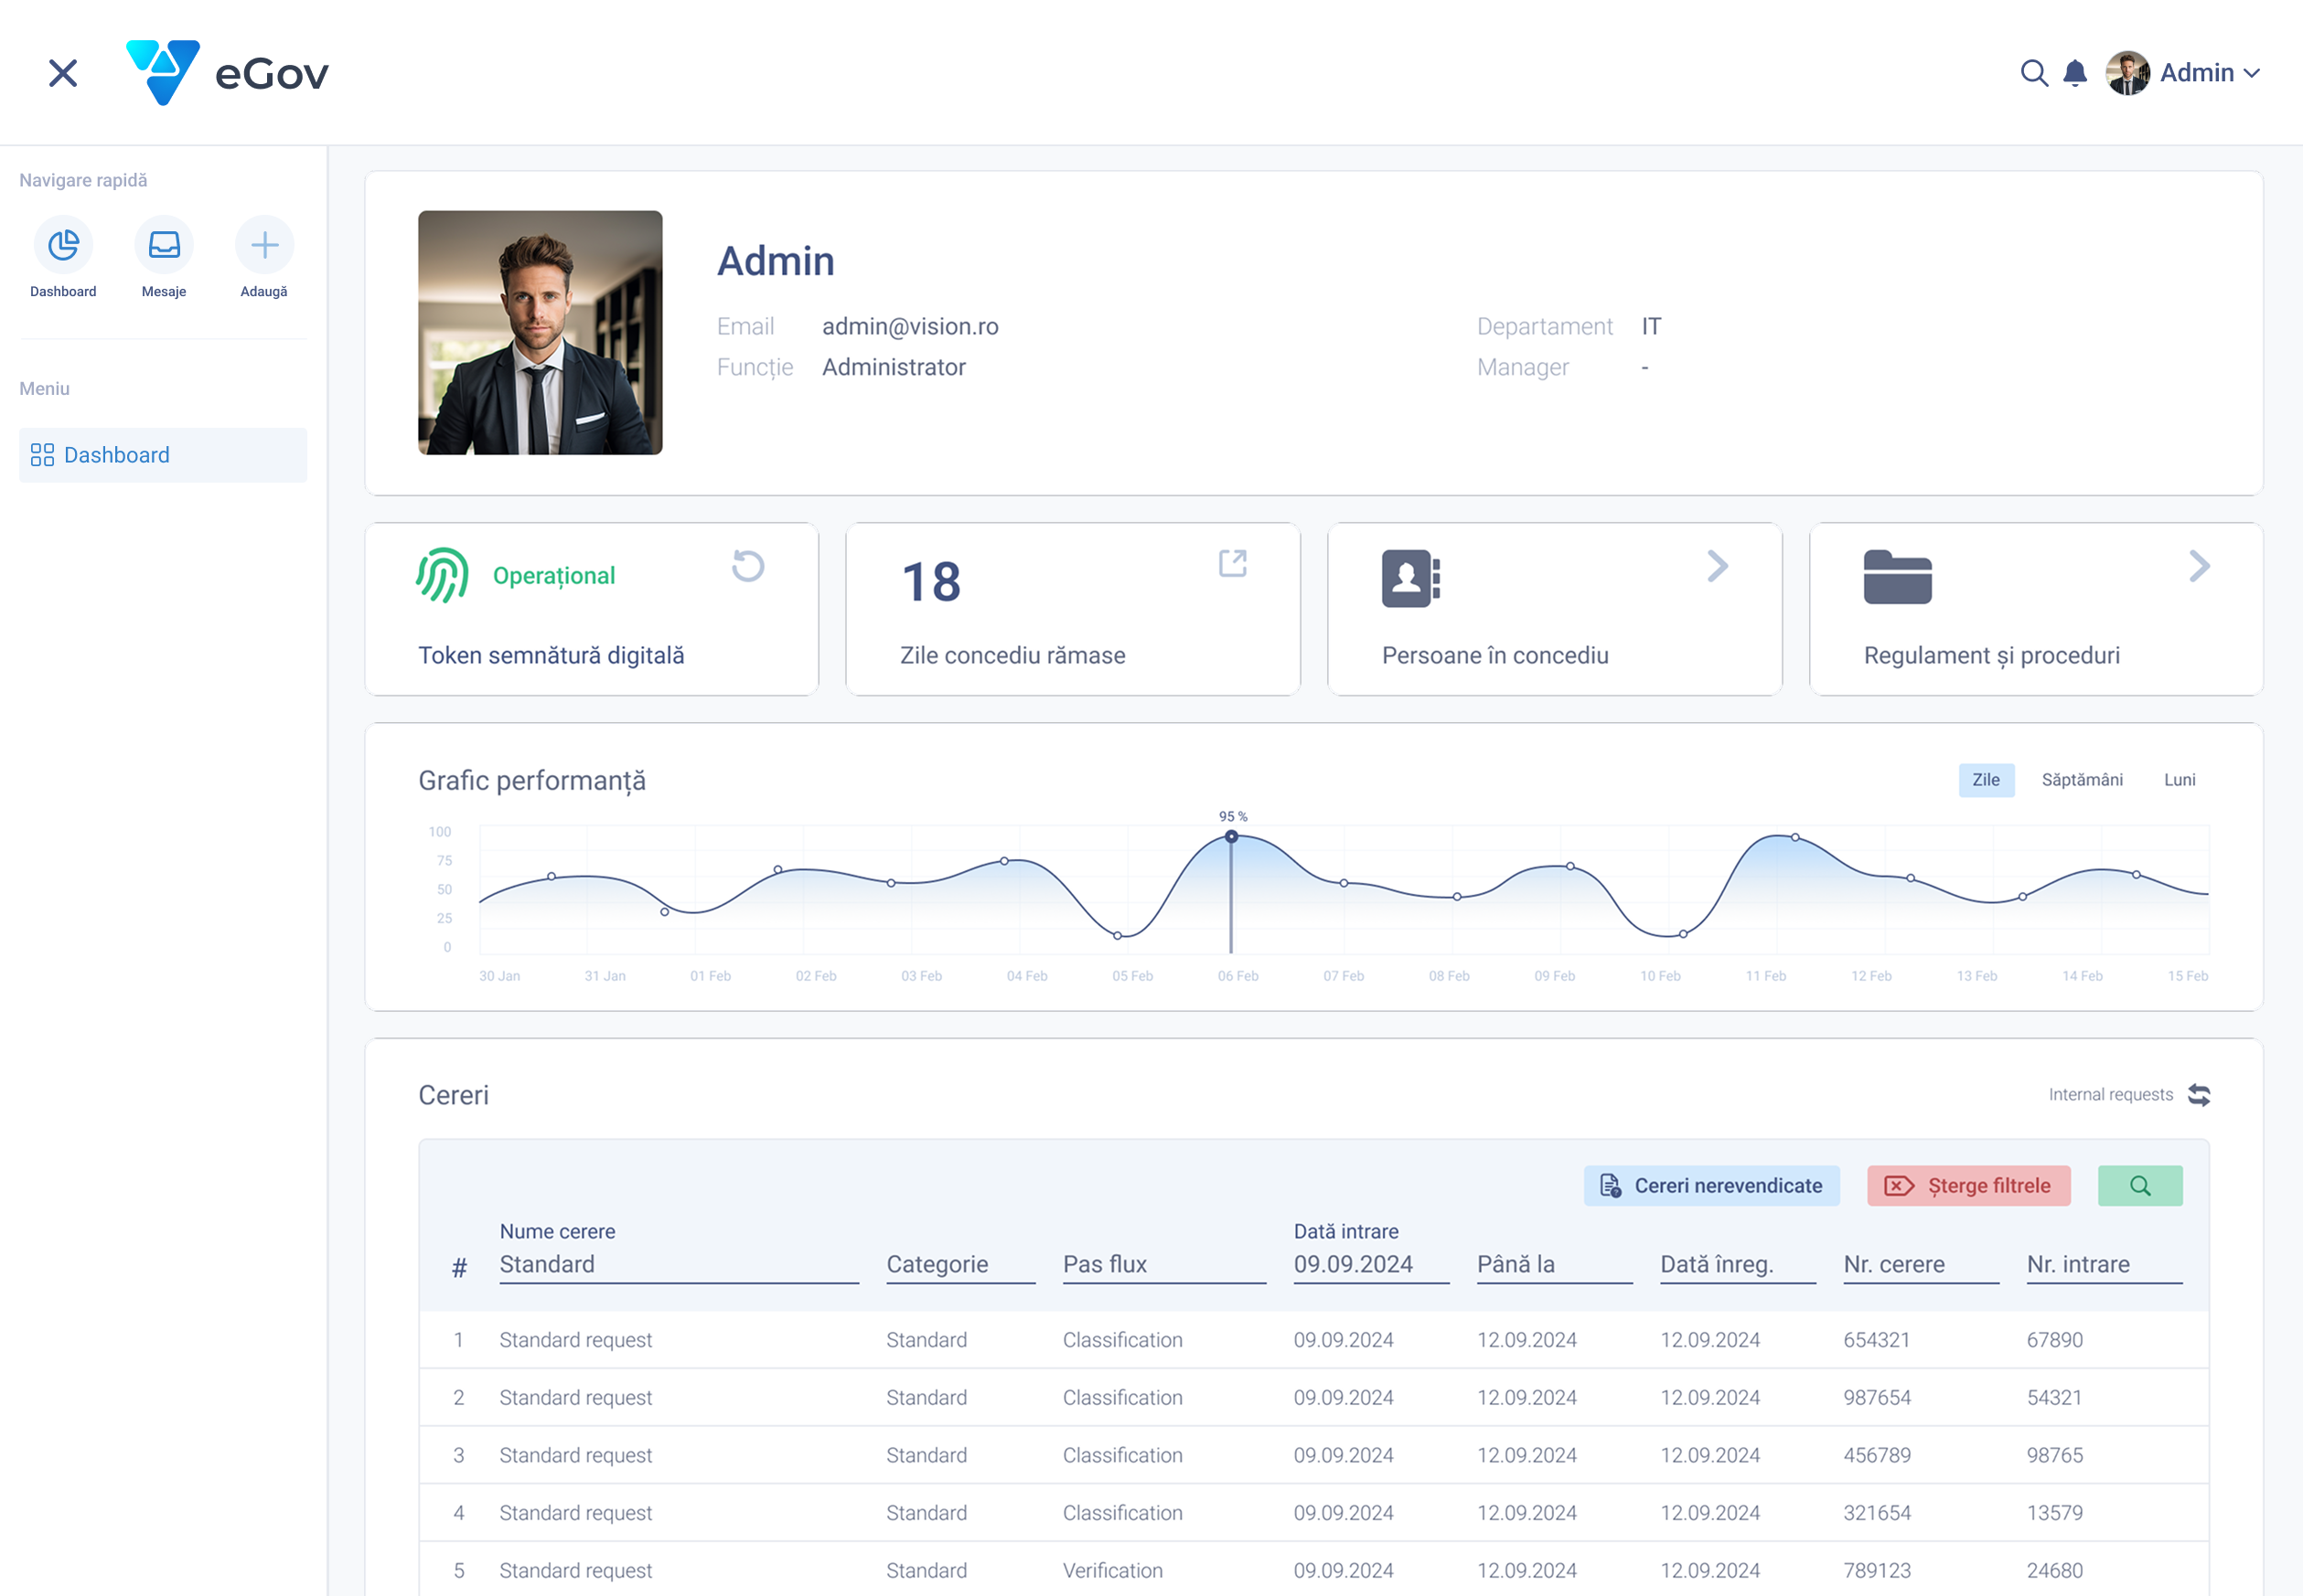This screenshot has width=2303, height=1596.
Task: Open external link for remaining leave days
Action: click(1233, 563)
